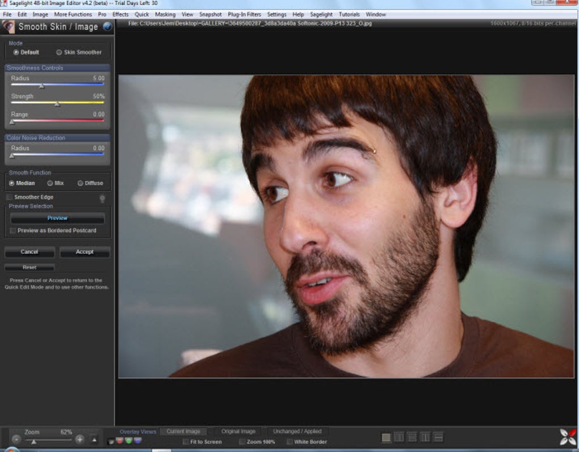Open the Help menu
This screenshot has height=452, width=579.
click(x=298, y=14)
